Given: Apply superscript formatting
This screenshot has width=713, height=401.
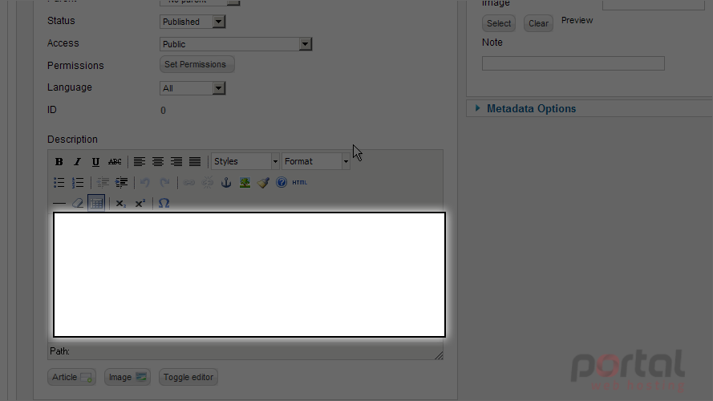Looking at the screenshot, I should coord(140,203).
